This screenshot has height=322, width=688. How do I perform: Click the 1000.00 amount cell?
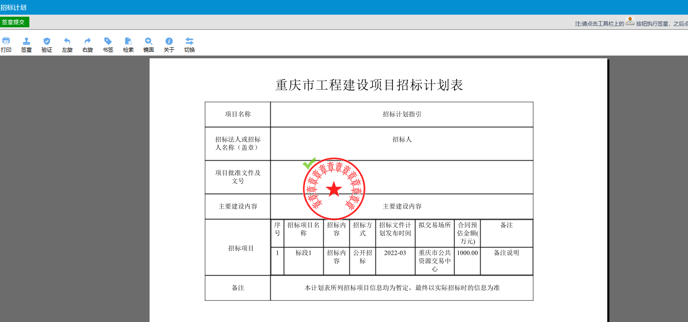coord(467,261)
